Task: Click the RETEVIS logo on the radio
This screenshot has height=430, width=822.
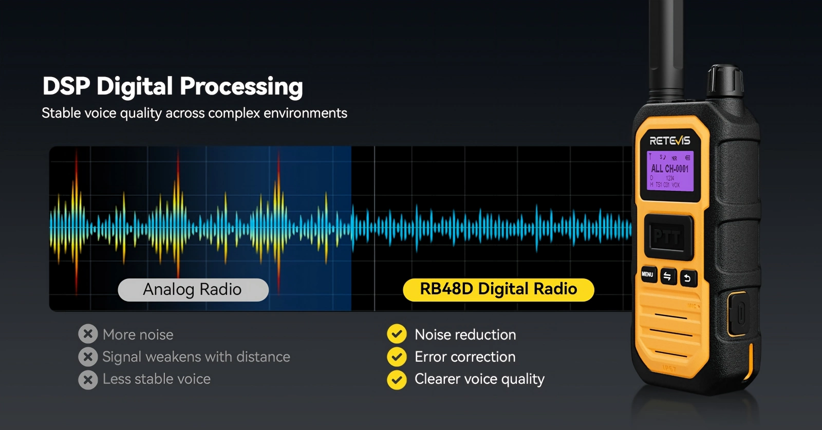Action: [670, 141]
